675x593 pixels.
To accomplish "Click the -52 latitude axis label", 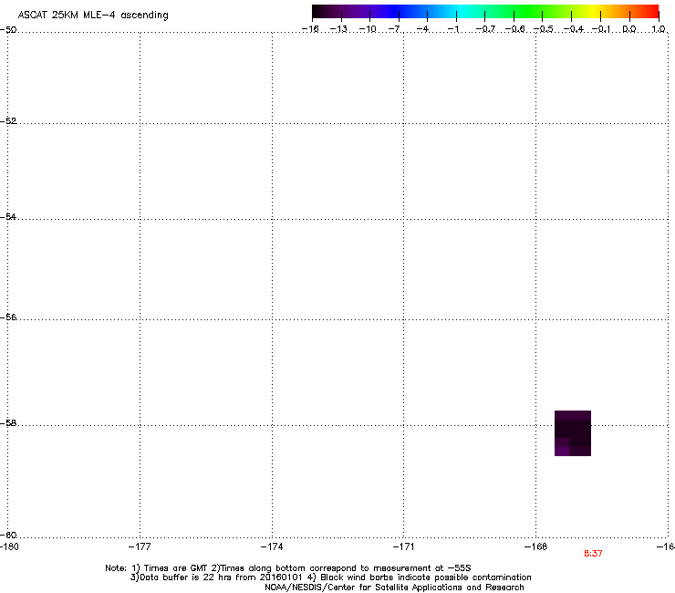I will [8, 121].
